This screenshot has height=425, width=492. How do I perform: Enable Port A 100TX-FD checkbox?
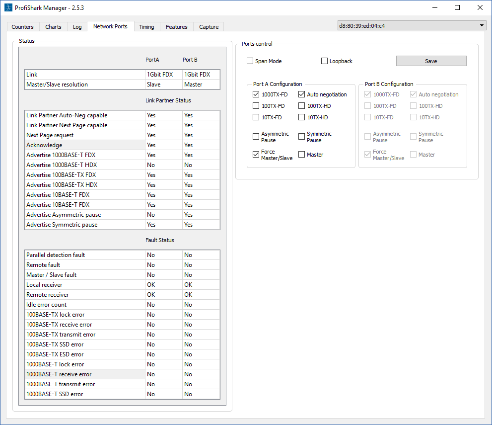coord(256,106)
